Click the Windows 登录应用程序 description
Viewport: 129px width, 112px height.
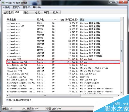click(91, 56)
